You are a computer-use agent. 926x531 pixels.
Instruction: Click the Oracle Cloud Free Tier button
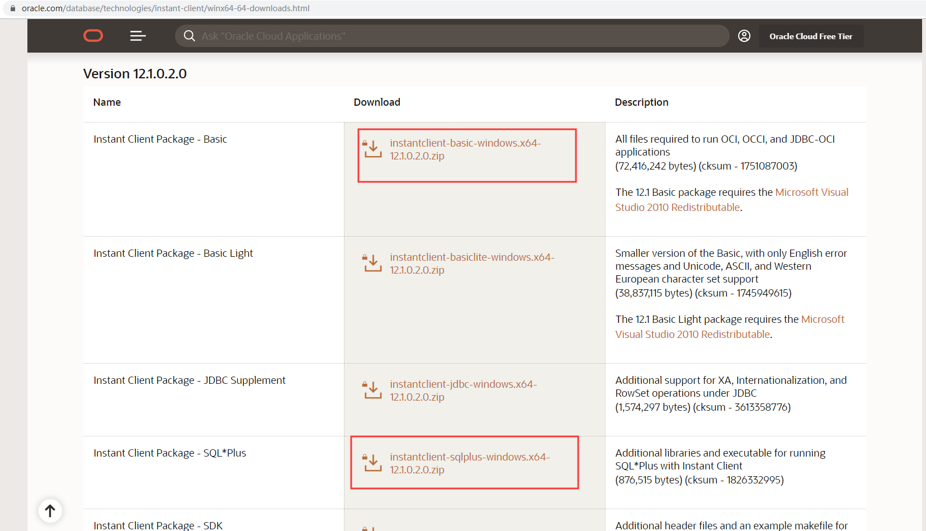[811, 36]
